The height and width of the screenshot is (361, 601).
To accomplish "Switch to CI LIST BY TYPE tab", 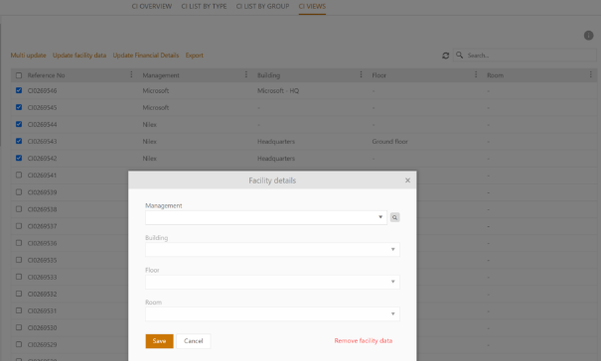I will (204, 7).
